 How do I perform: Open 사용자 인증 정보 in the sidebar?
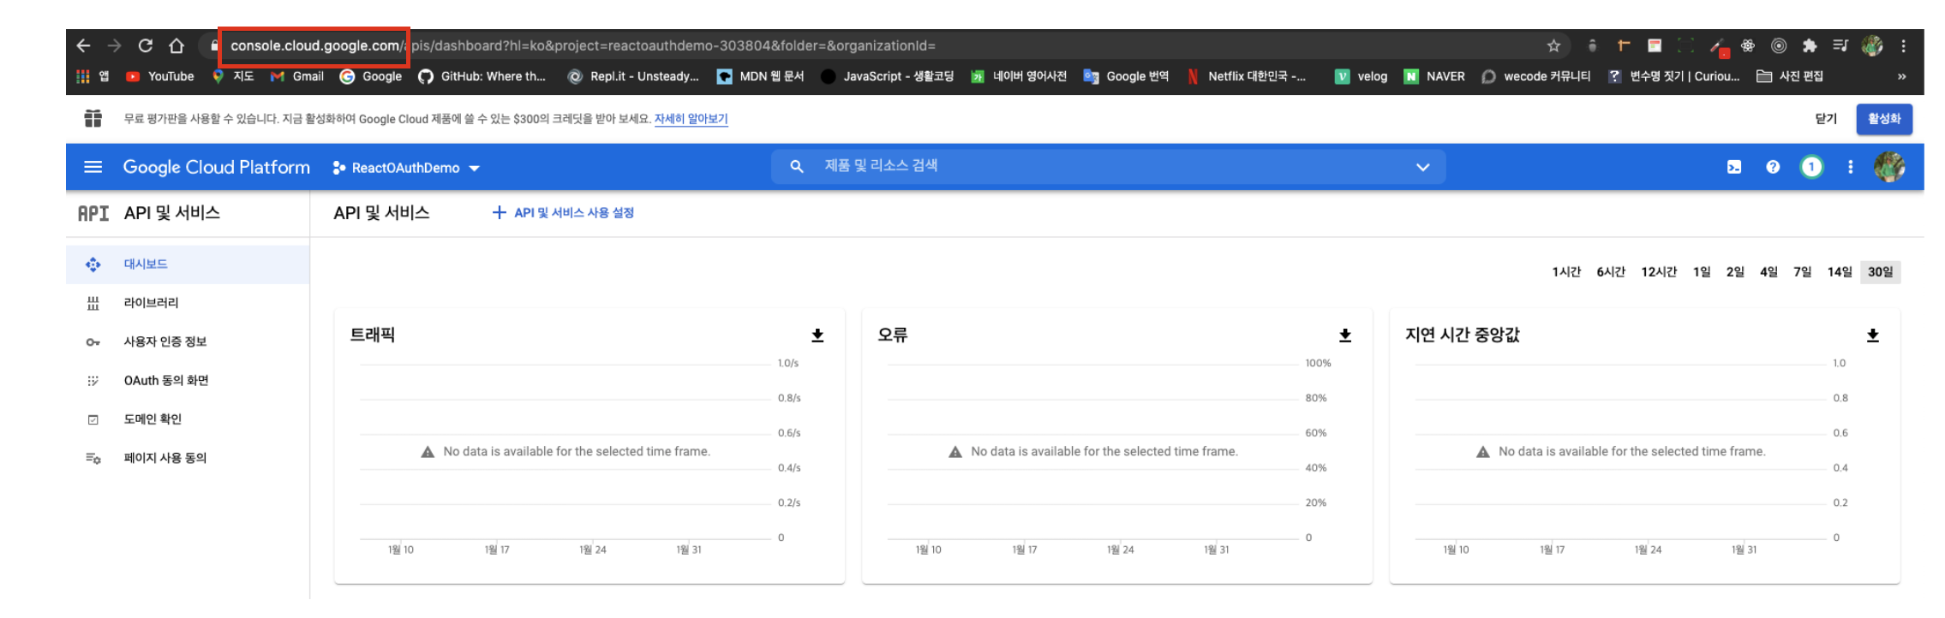[x=188, y=342]
